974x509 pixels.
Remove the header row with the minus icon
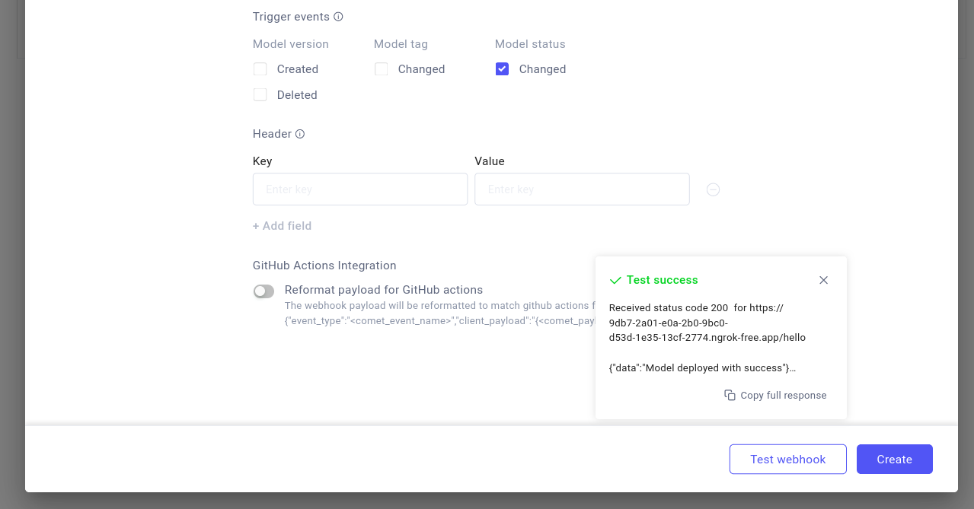tap(713, 189)
